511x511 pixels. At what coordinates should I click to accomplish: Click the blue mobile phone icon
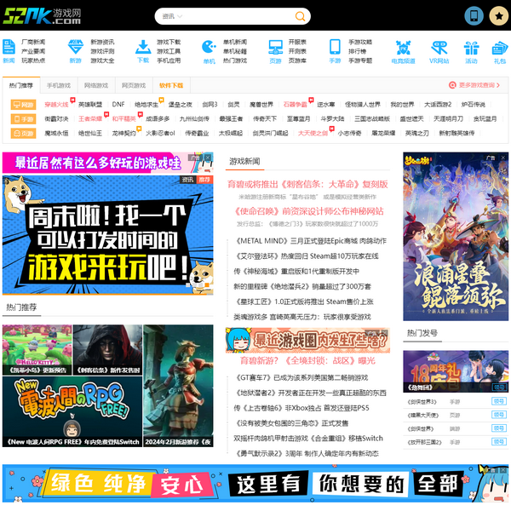point(474,15)
